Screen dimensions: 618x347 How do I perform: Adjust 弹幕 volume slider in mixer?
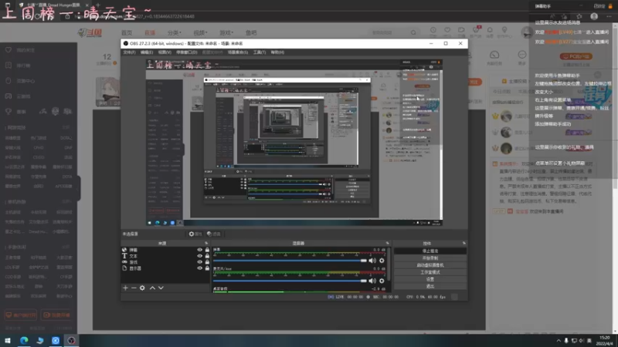click(x=290, y=261)
